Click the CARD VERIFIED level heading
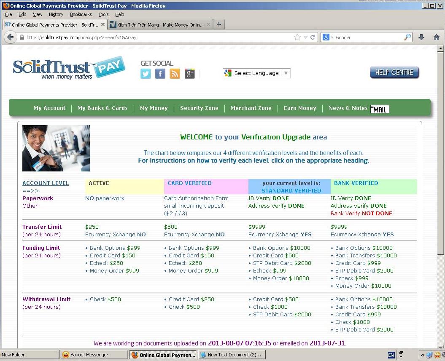The width and height of the screenshot is (445, 361). pyautogui.click(x=189, y=183)
